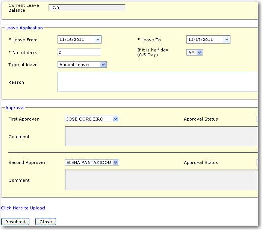The image size is (262, 230).
Task: Click the Leave From date text field
Action: coord(76,40)
